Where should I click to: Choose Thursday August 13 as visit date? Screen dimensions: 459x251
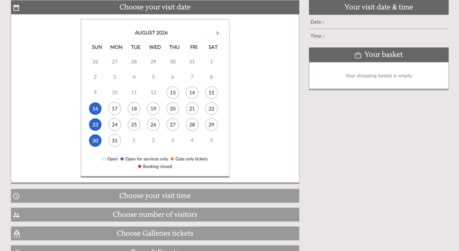pos(173,92)
